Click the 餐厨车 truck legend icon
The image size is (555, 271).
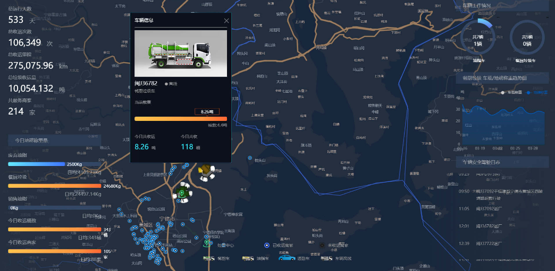[x=209, y=259]
